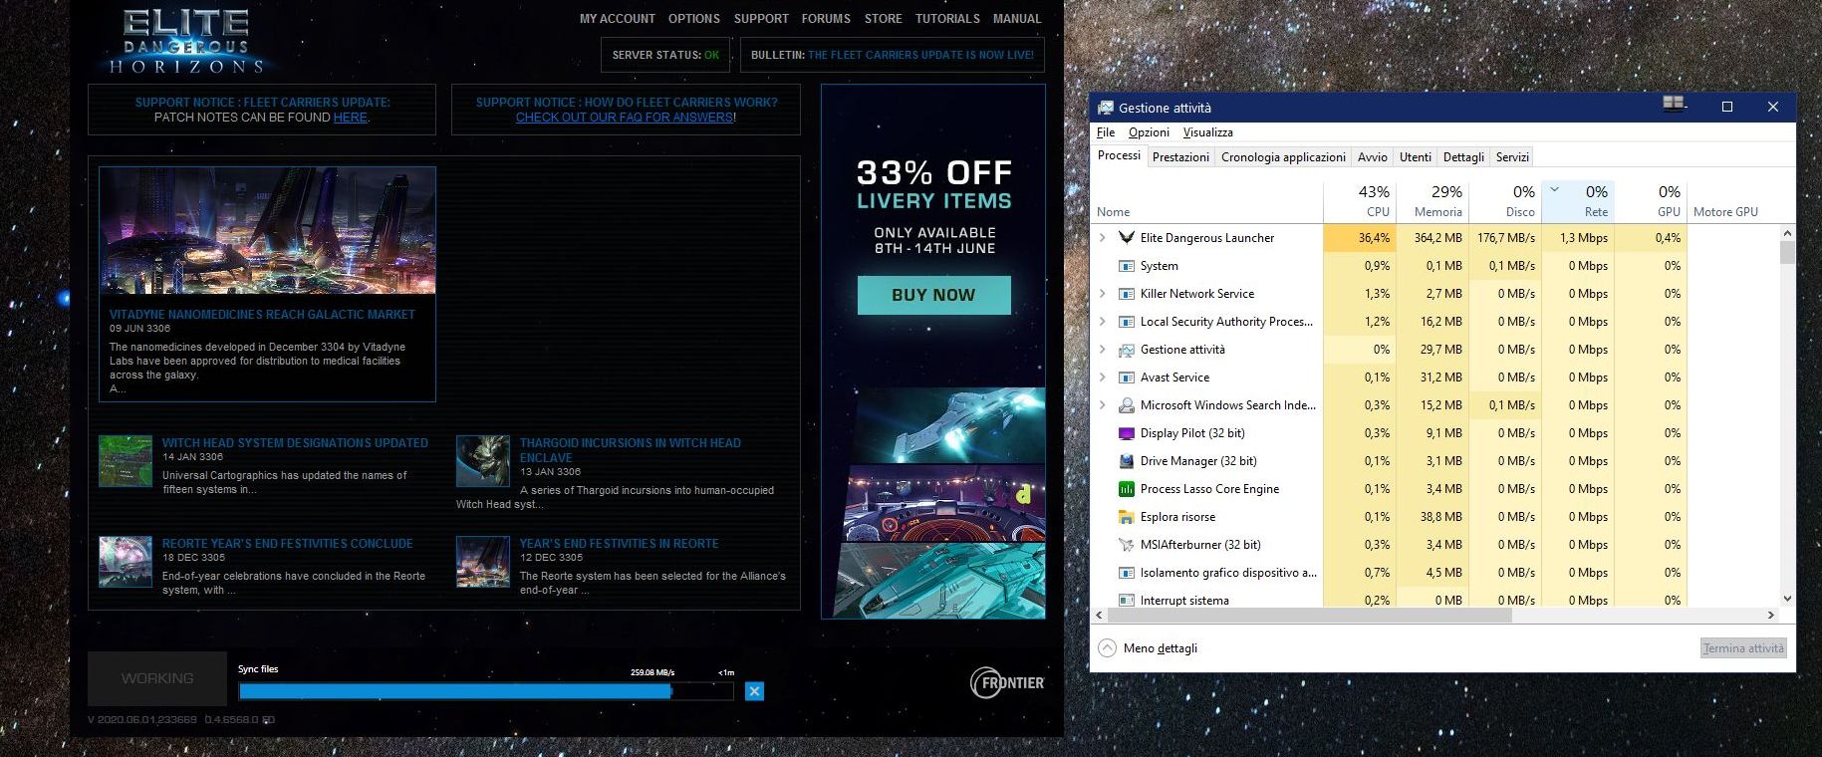Viewport: 1822px width, 757px height.
Task: Sort processes by the Nome column
Action: pos(1207,202)
